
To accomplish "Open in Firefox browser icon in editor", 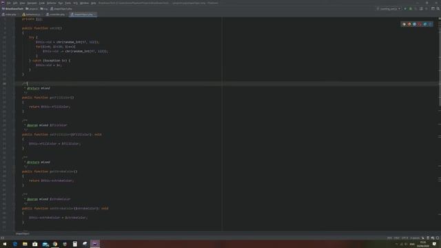I will (409, 24).
